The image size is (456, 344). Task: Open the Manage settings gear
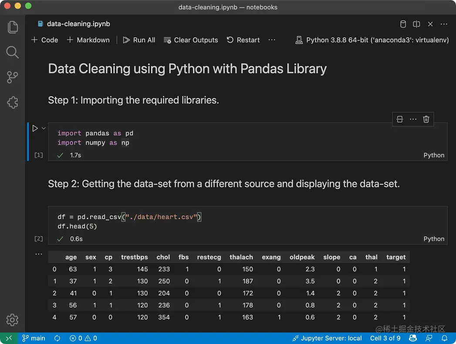[13, 320]
